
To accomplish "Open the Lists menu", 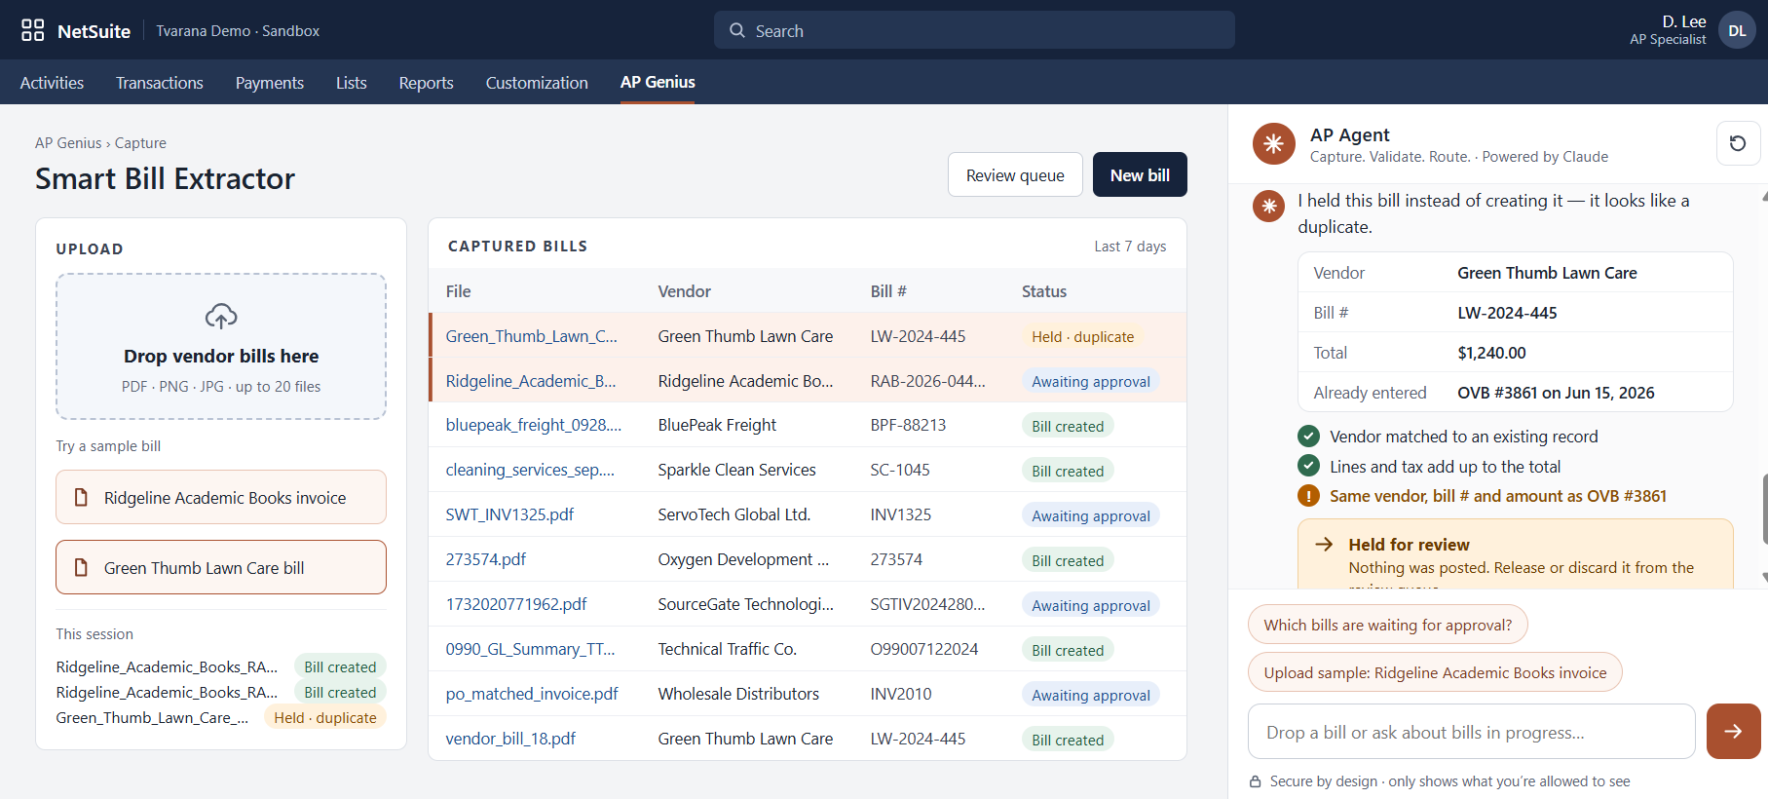I will 352,83.
